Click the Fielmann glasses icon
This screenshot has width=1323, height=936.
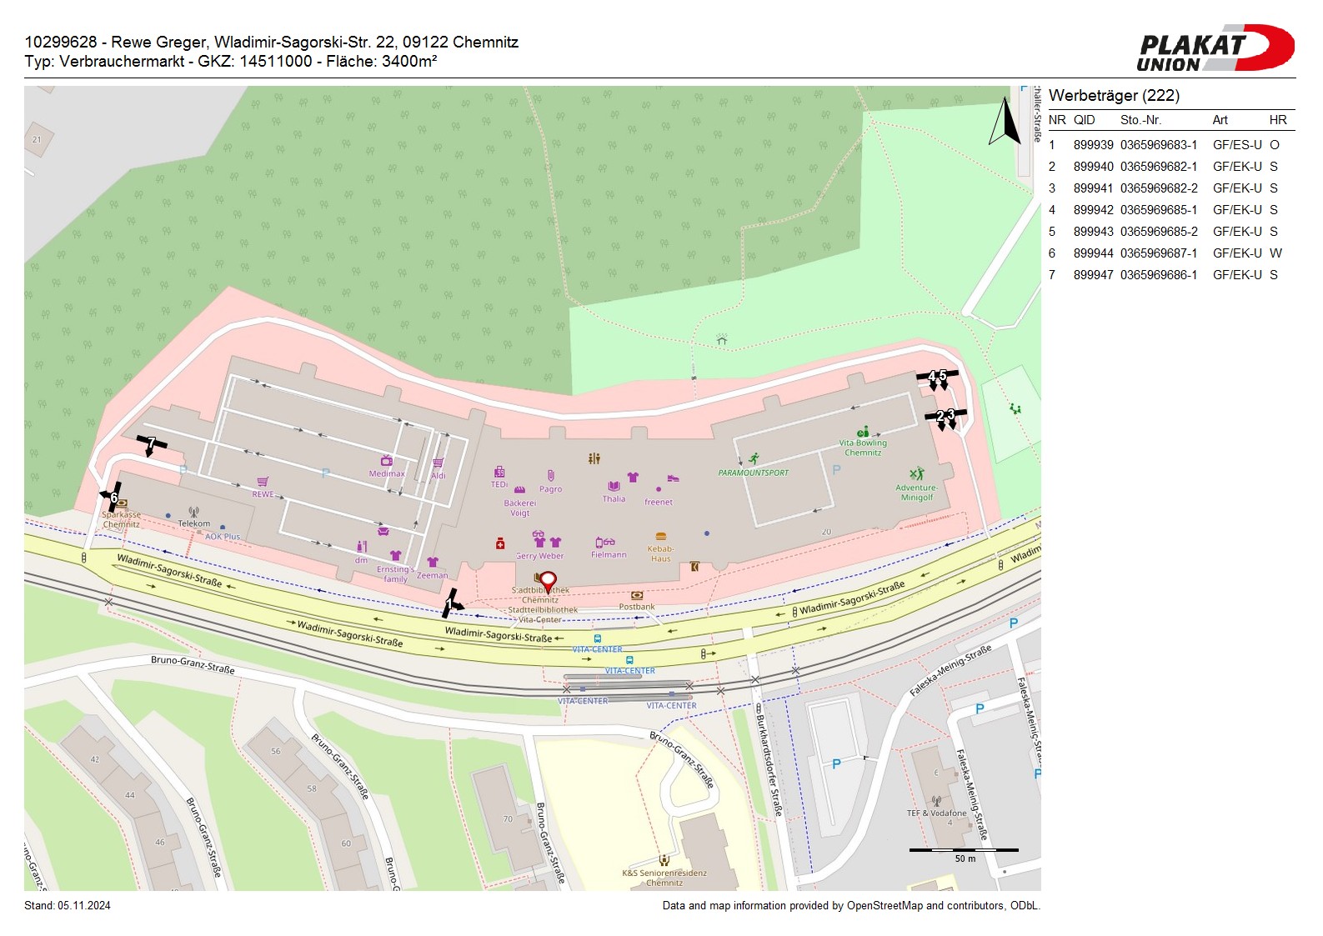point(605,543)
